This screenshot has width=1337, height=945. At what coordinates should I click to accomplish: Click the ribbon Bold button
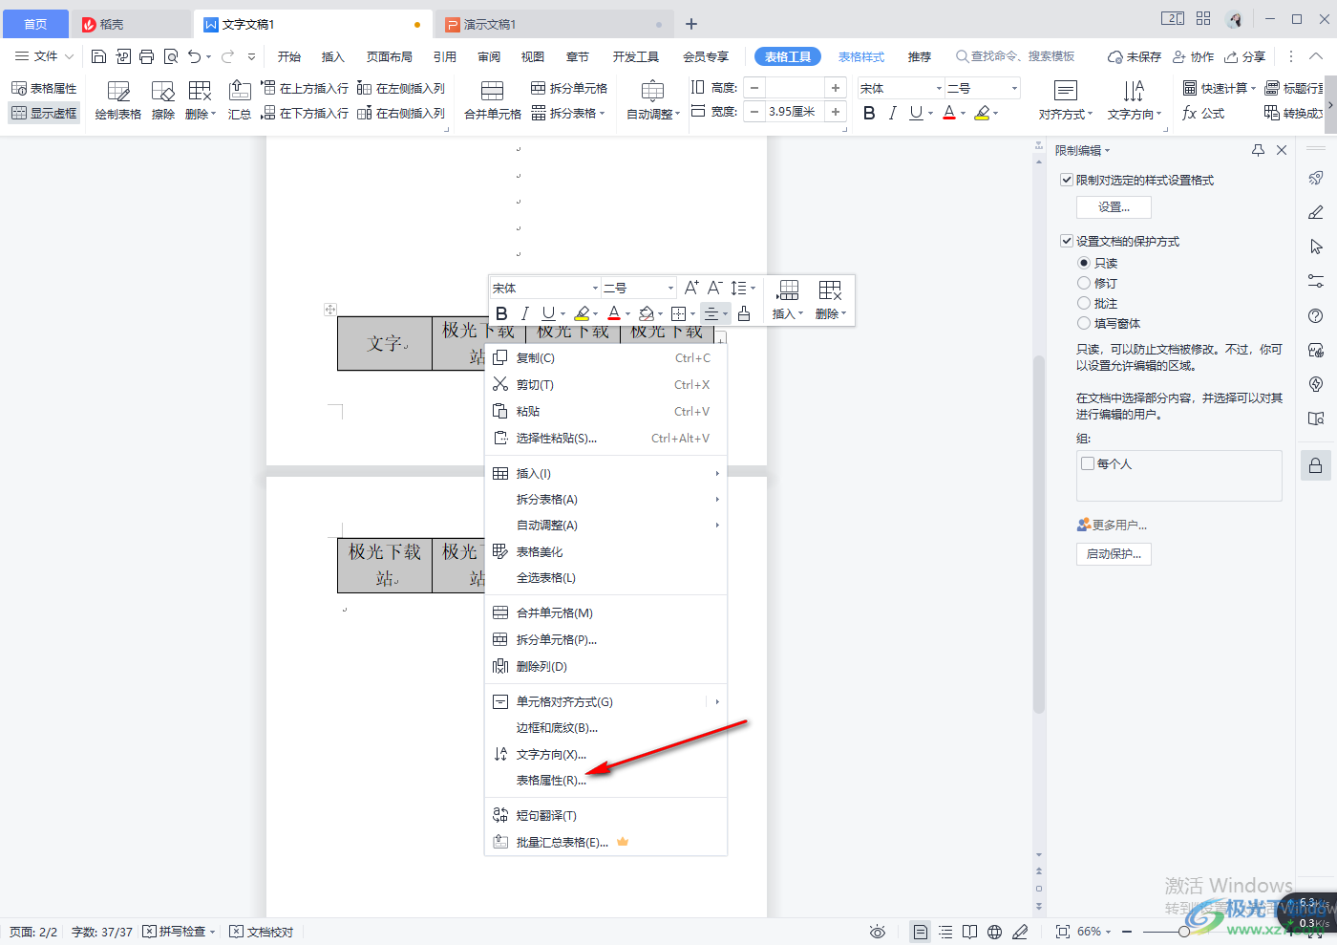pos(869,113)
